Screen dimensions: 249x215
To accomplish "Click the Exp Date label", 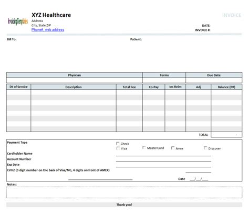I will [13, 165].
